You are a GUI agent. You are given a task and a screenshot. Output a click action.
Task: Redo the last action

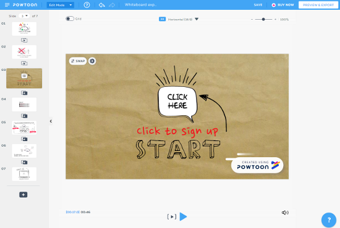click(112, 5)
